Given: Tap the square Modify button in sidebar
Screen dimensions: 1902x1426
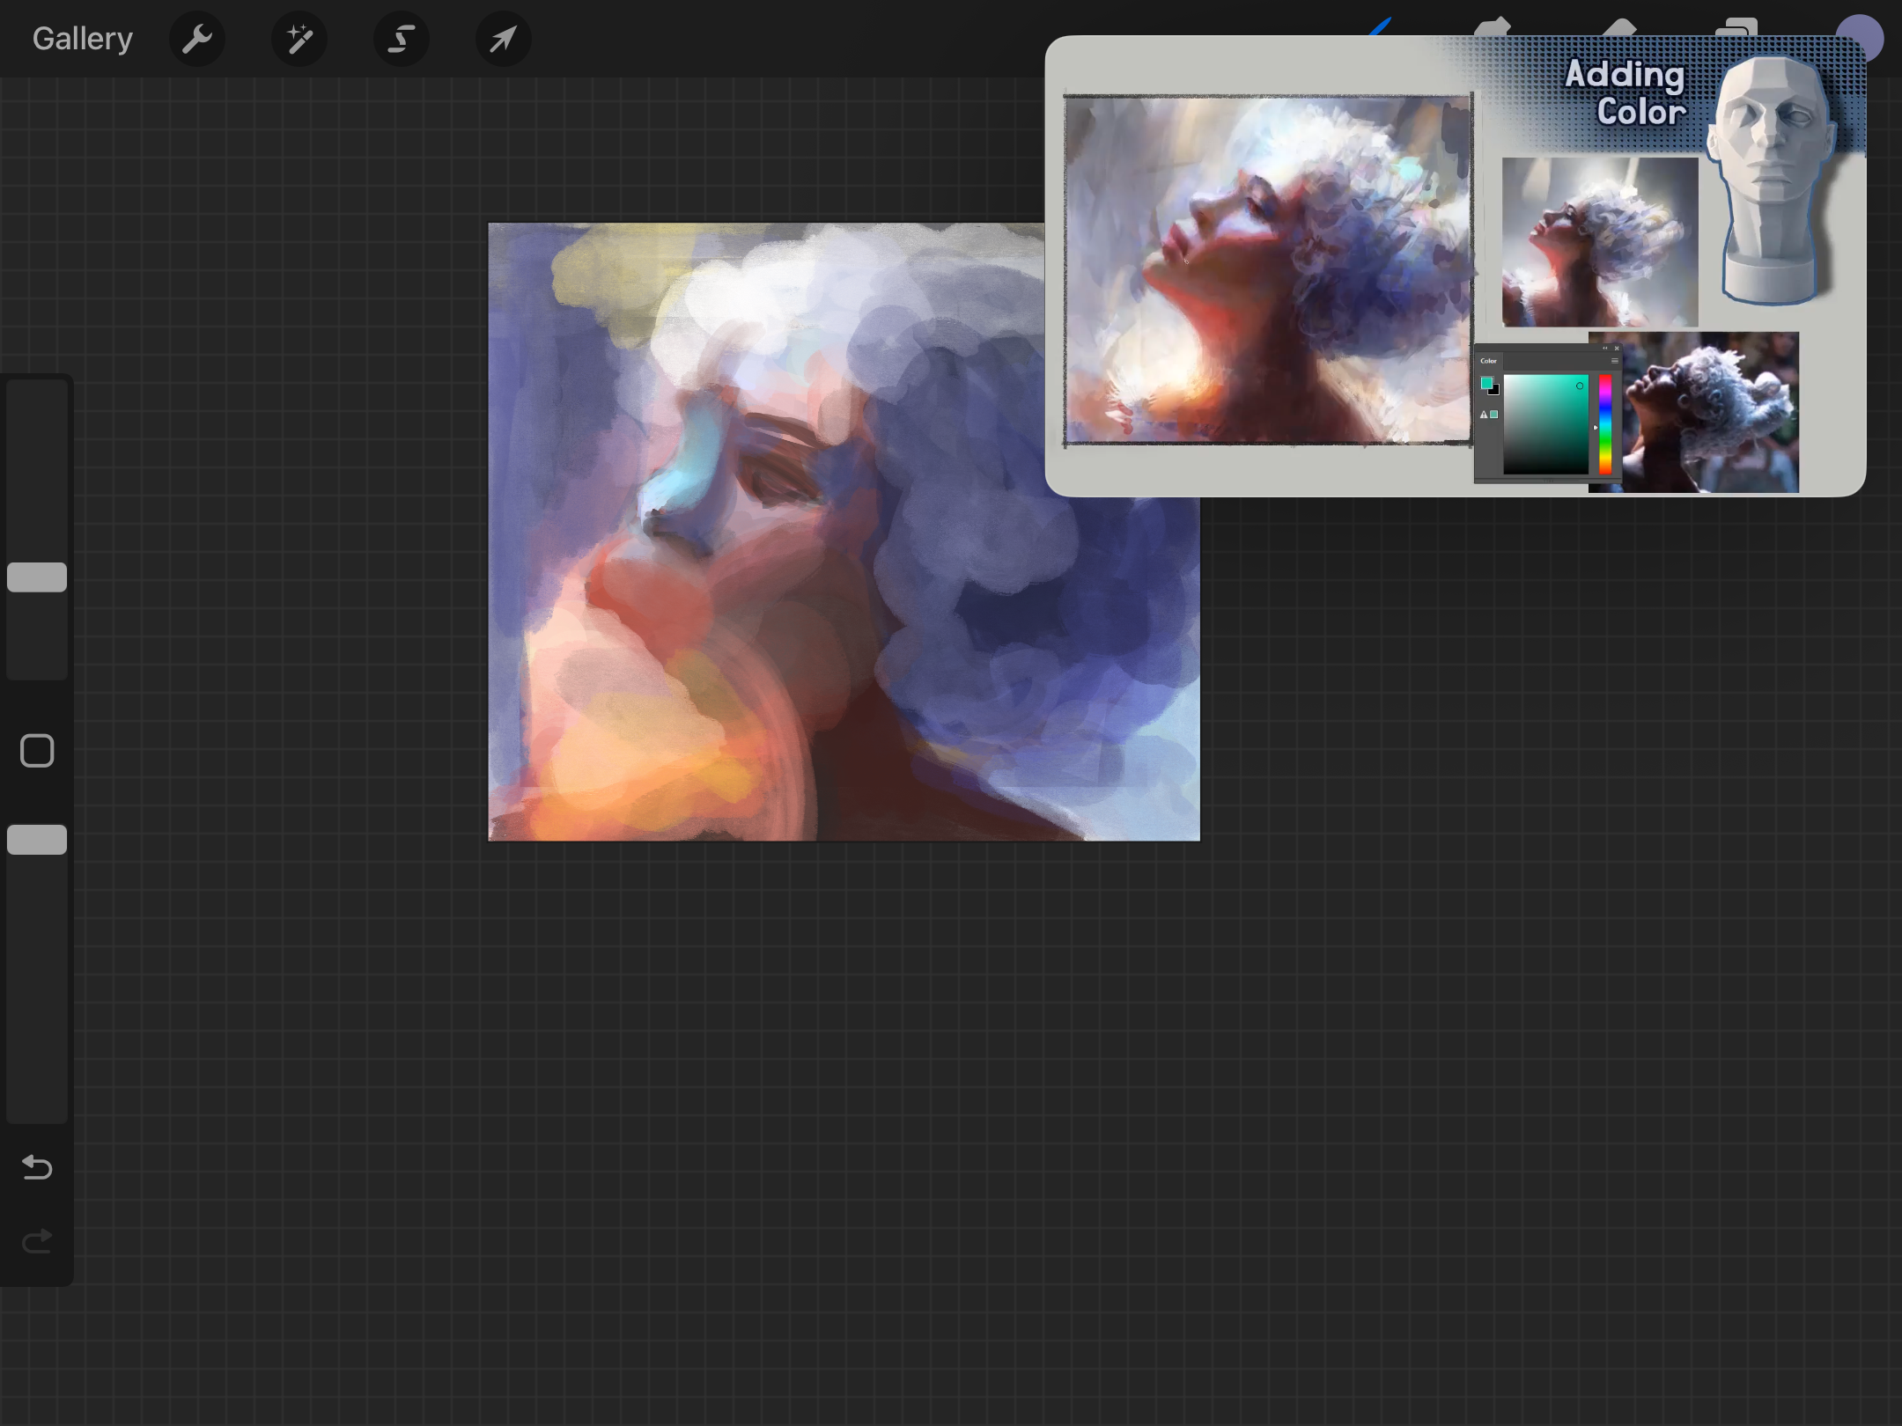Looking at the screenshot, I should coord(37,751).
